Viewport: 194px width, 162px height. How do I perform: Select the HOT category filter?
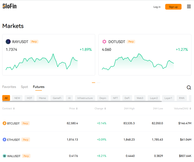(x=29, y=98)
